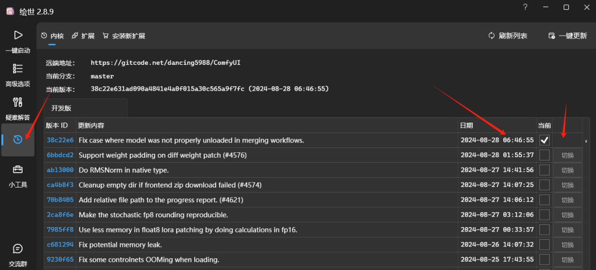Select 'Do RMSNorm in native type.' entry
Image resolution: width=596 pixels, height=270 pixels.
pyautogui.click(x=124, y=170)
